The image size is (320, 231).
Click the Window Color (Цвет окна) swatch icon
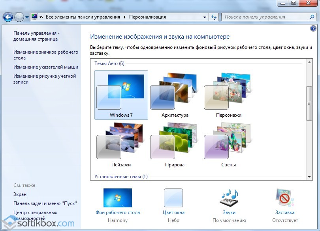pyautogui.click(x=173, y=198)
